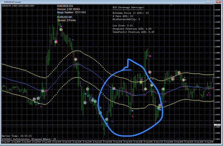Viewport: 223px width, 146px height.
Task: Click the chart window icon in title bar
Action: click(x=2, y=2)
